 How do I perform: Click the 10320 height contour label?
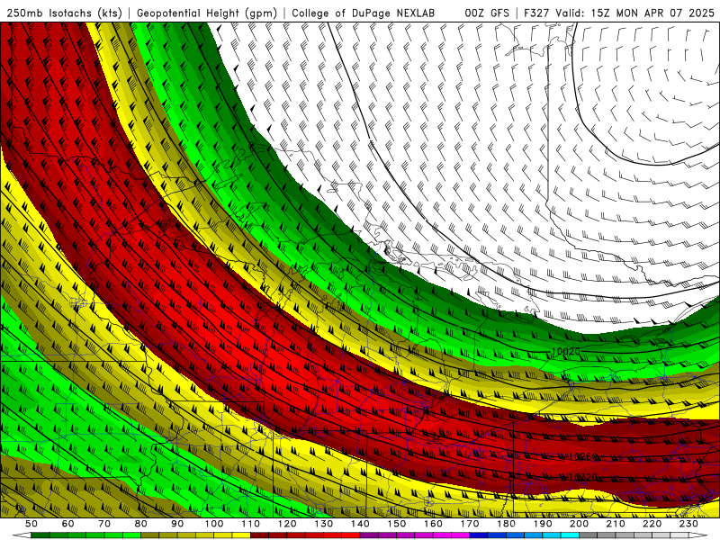[582, 477]
